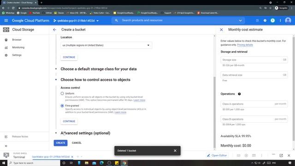Click the Operations help icon
The height and width of the screenshot is (166, 295).
coord(239,94)
